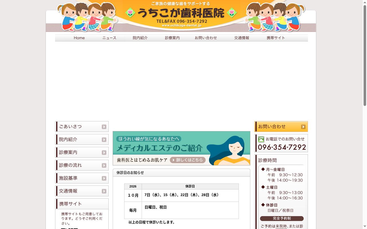Click the １０月 table cell

(133, 196)
